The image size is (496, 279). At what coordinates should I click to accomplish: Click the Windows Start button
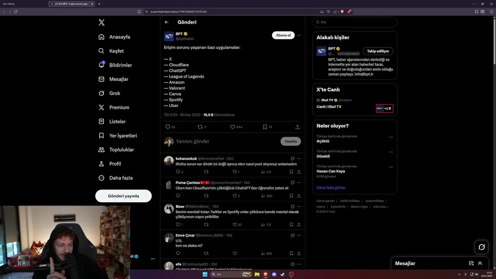click(x=205, y=274)
